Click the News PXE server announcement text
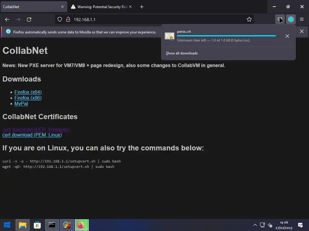This screenshot has height=231, width=309. click(114, 65)
